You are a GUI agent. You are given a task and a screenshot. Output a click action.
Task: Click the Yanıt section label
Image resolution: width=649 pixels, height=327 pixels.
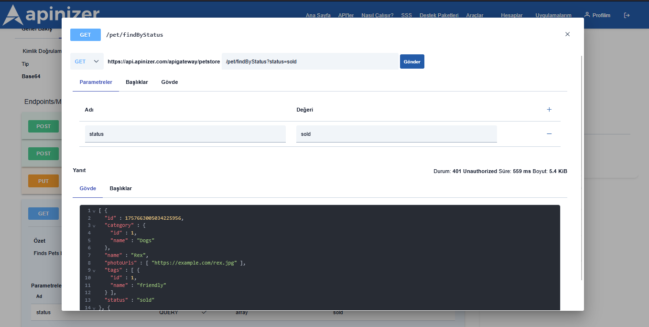pos(79,170)
